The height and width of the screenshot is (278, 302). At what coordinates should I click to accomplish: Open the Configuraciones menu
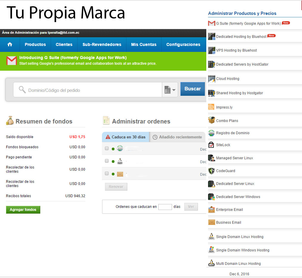183,44
